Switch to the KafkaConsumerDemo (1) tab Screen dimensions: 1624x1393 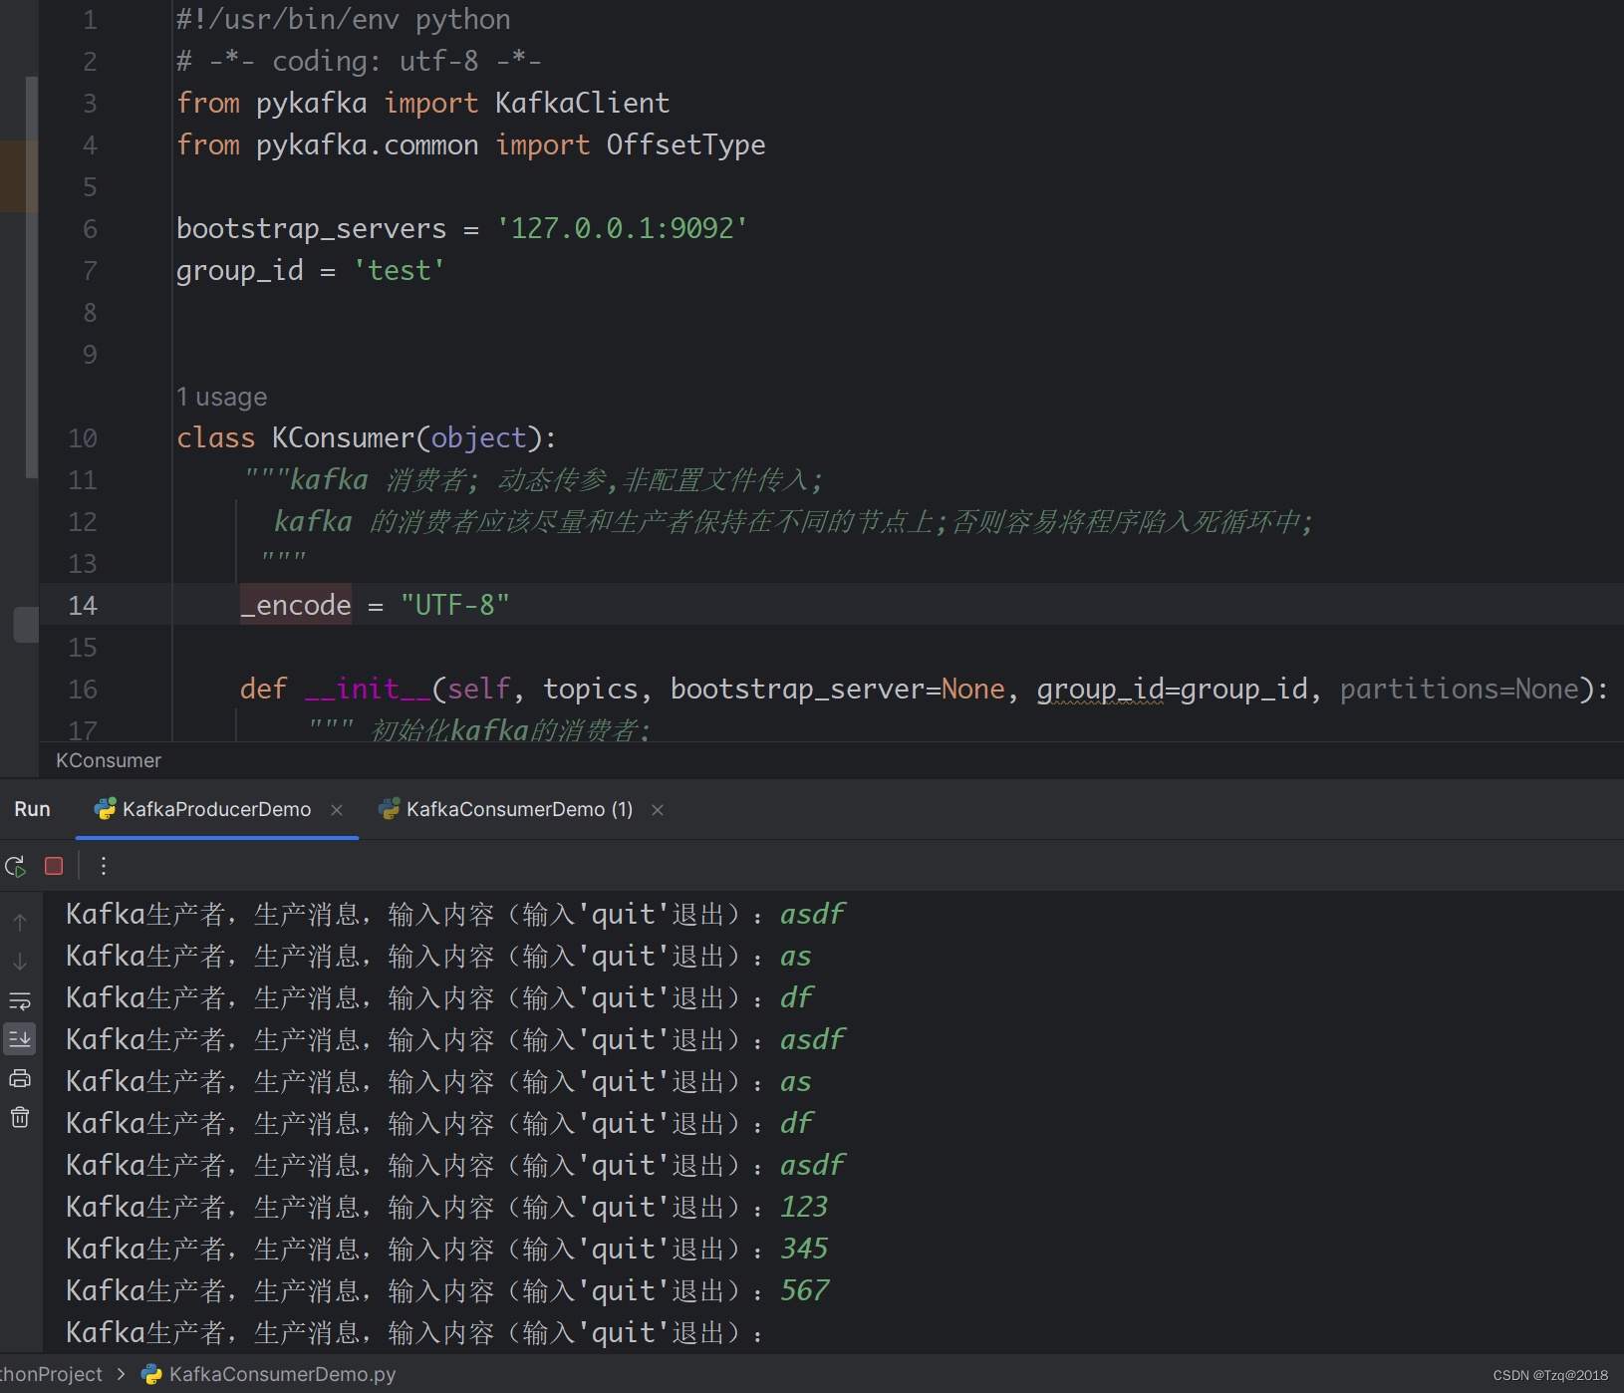pyautogui.click(x=518, y=809)
